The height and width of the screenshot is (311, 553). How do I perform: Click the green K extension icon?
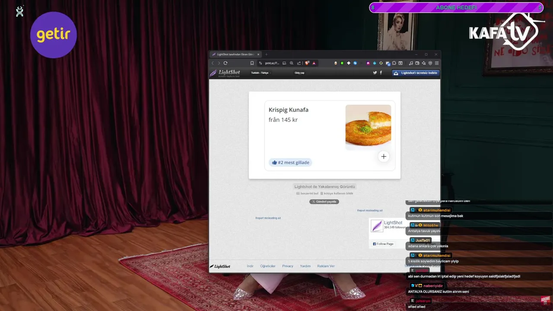(342, 63)
